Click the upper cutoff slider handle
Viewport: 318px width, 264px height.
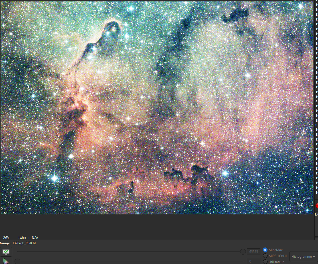click(x=243, y=252)
